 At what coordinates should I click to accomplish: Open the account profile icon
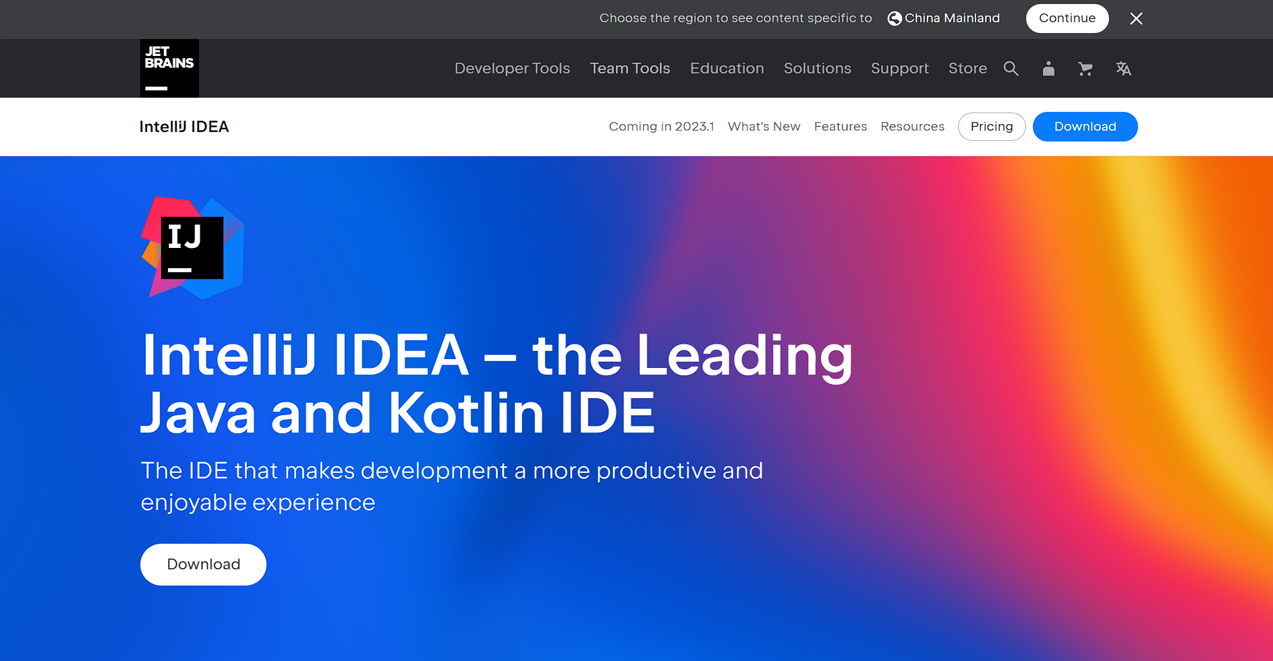click(1048, 69)
